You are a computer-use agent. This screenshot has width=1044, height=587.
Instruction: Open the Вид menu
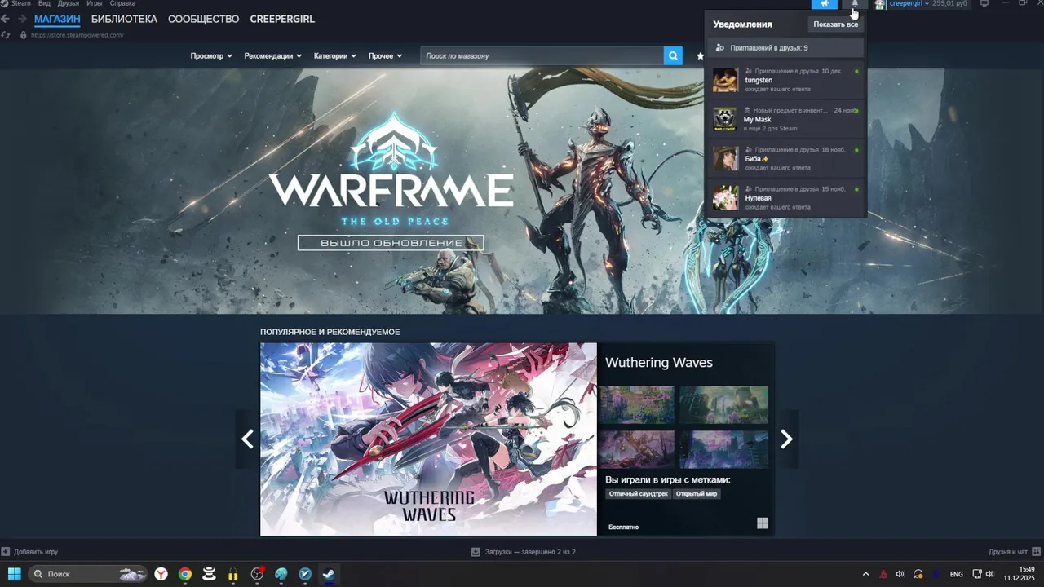[44, 3]
